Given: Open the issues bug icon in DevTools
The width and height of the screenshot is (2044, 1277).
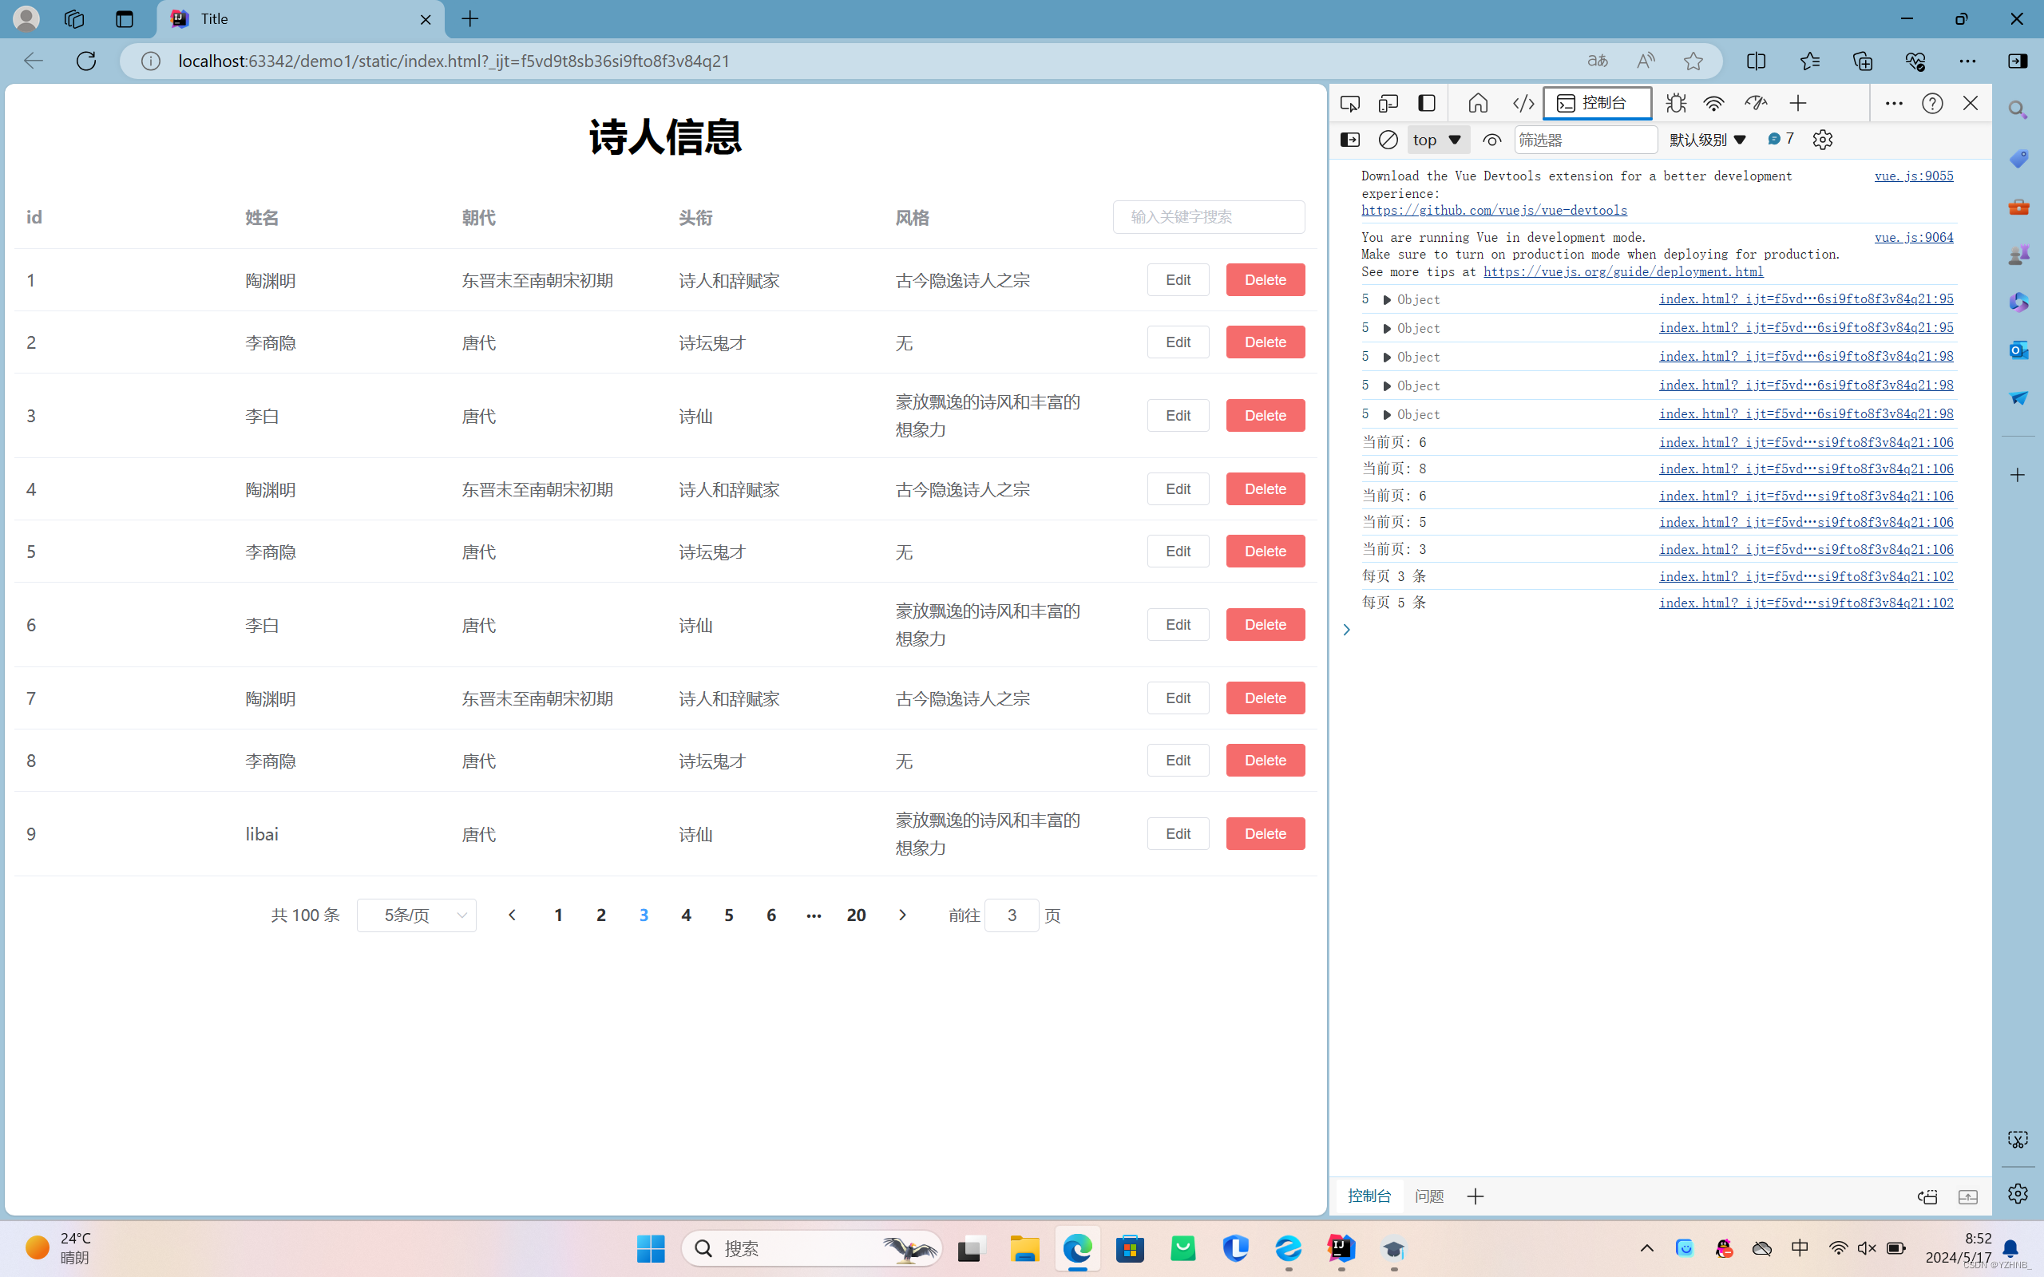Looking at the screenshot, I should tap(1676, 102).
